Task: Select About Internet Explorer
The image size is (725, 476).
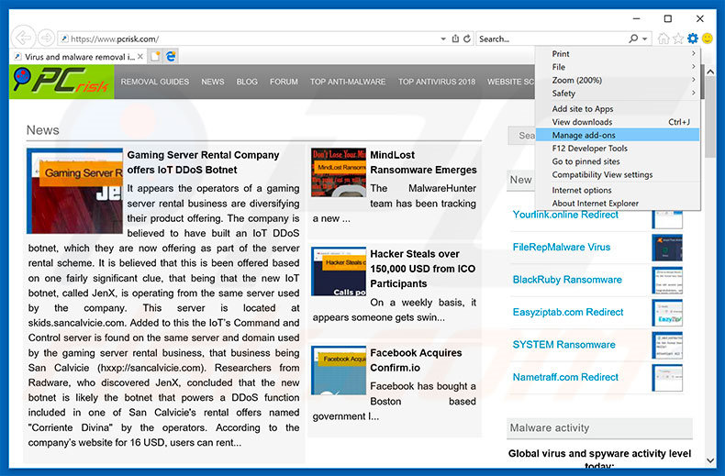Action: coord(618,204)
